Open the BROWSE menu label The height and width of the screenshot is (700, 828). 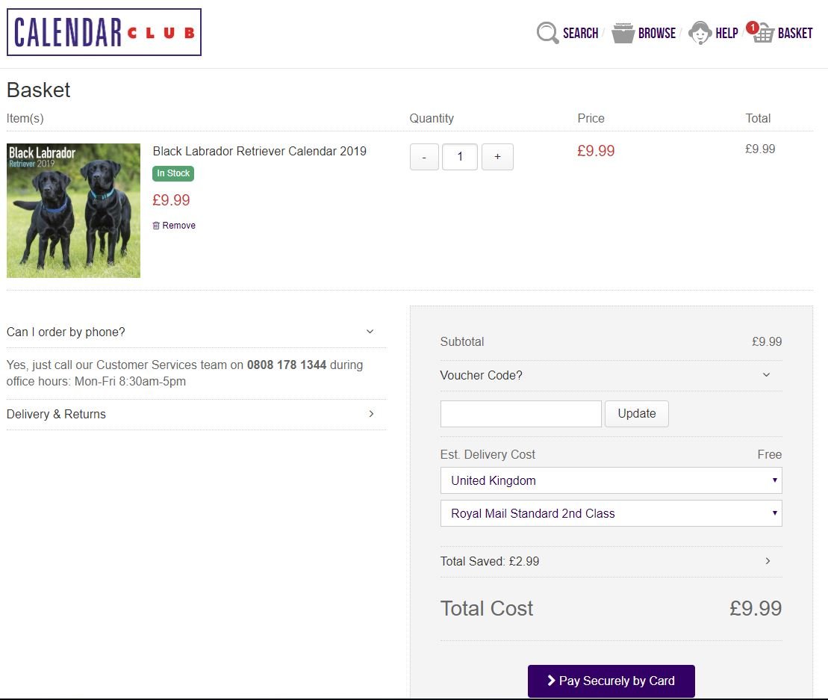657,34
